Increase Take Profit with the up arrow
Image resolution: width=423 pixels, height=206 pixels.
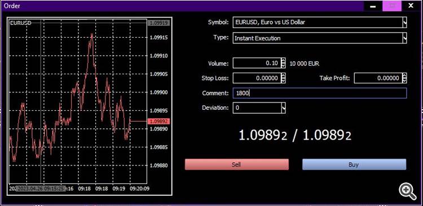[404, 76]
